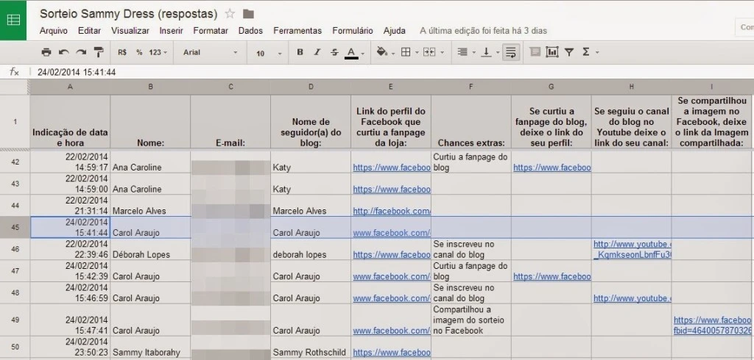Expand the merge cells dropdown arrow
The image size is (754, 360).
pos(442,52)
